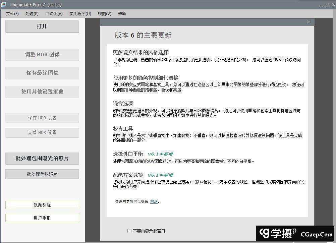Open the 自动化(A) menu
This screenshot has height=243, width=336.
click(x=54, y=14)
